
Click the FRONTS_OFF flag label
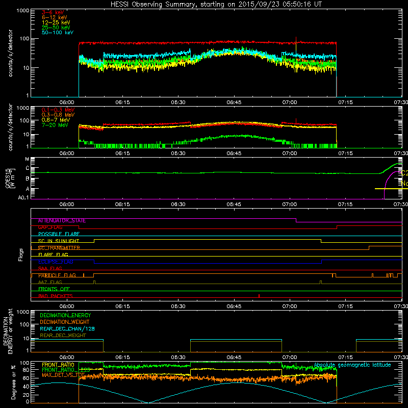click(x=54, y=289)
